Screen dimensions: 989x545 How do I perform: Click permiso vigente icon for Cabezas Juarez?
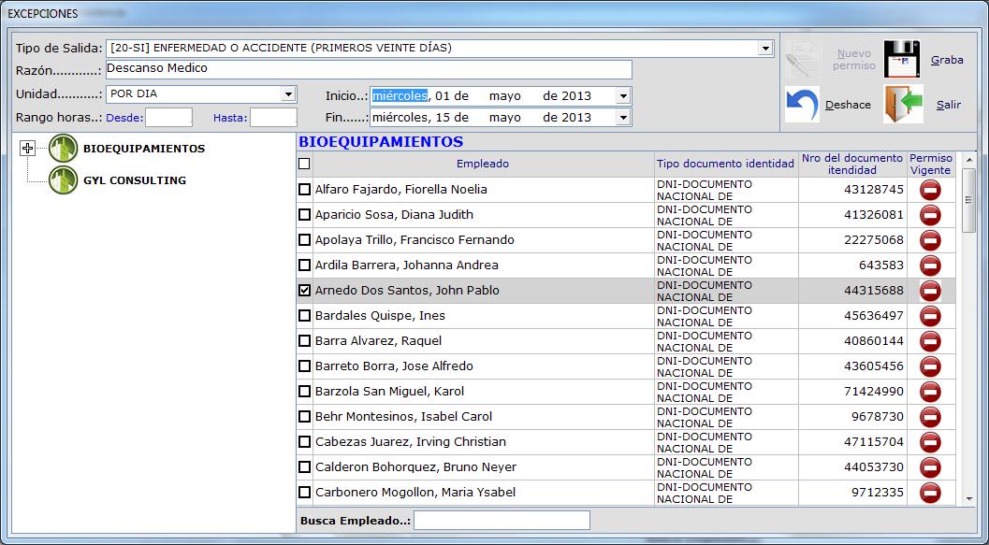click(x=930, y=441)
